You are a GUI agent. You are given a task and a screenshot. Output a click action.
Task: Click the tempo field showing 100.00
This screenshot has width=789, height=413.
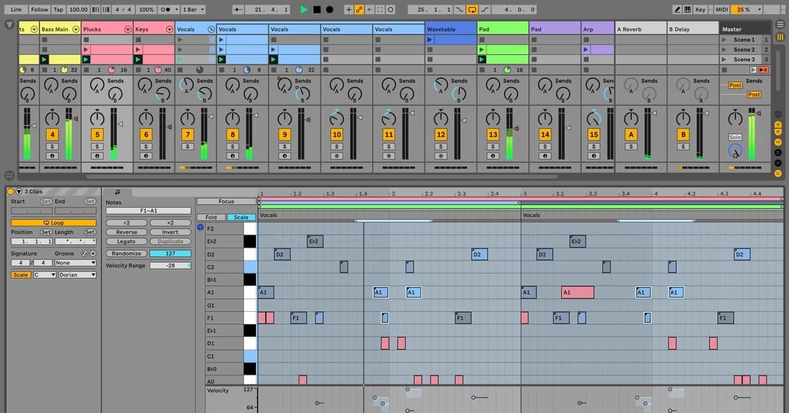tap(78, 10)
